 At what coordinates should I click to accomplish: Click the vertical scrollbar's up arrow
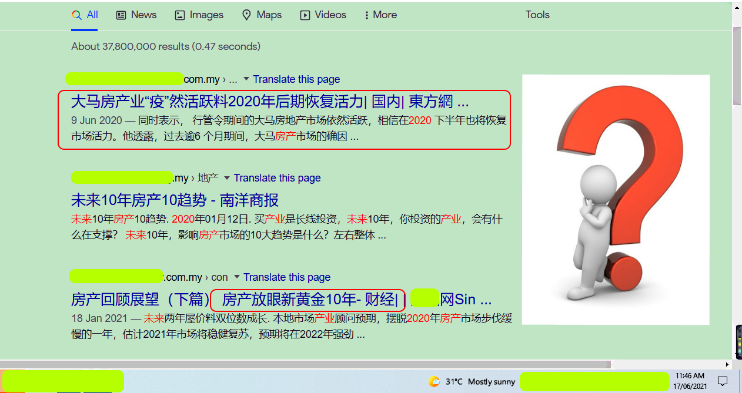(x=737, y=8)
